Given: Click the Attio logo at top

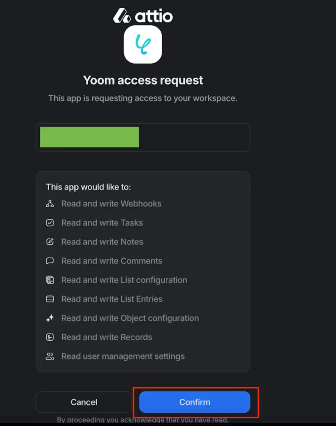Looking at the screenshot, I should click(x=143, y=16).
